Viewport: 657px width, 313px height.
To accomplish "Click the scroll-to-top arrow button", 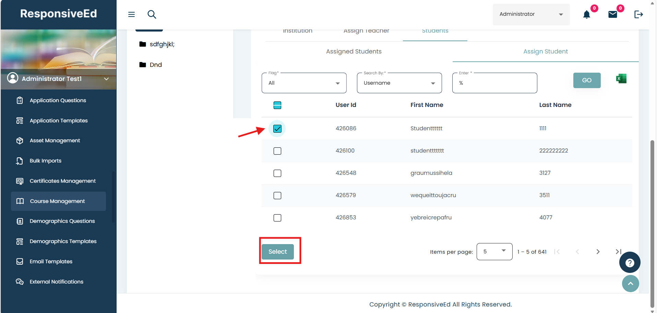I will pyautogui.click(x=630, y=284).
